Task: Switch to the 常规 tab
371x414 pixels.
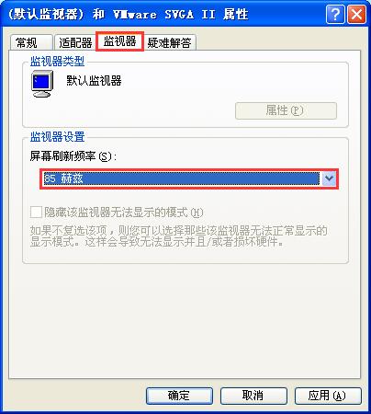Action: [x=31, y=43]
